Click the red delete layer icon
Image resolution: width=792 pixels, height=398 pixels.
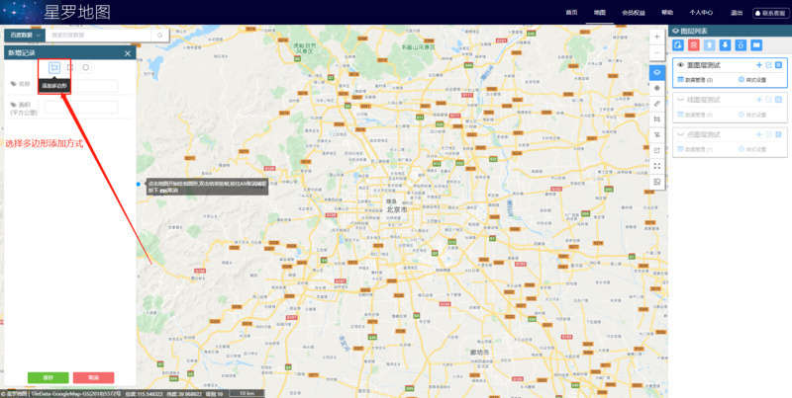(694, 45)
